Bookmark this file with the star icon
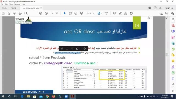 tap(9, 13)
